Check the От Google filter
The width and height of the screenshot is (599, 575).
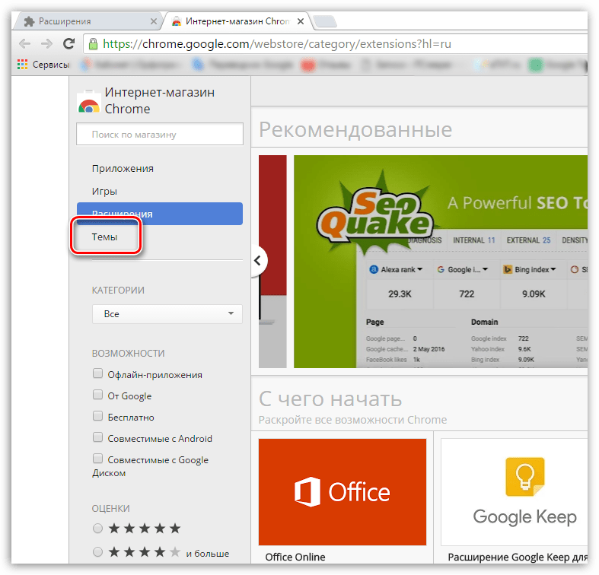(x=97, y=395)
